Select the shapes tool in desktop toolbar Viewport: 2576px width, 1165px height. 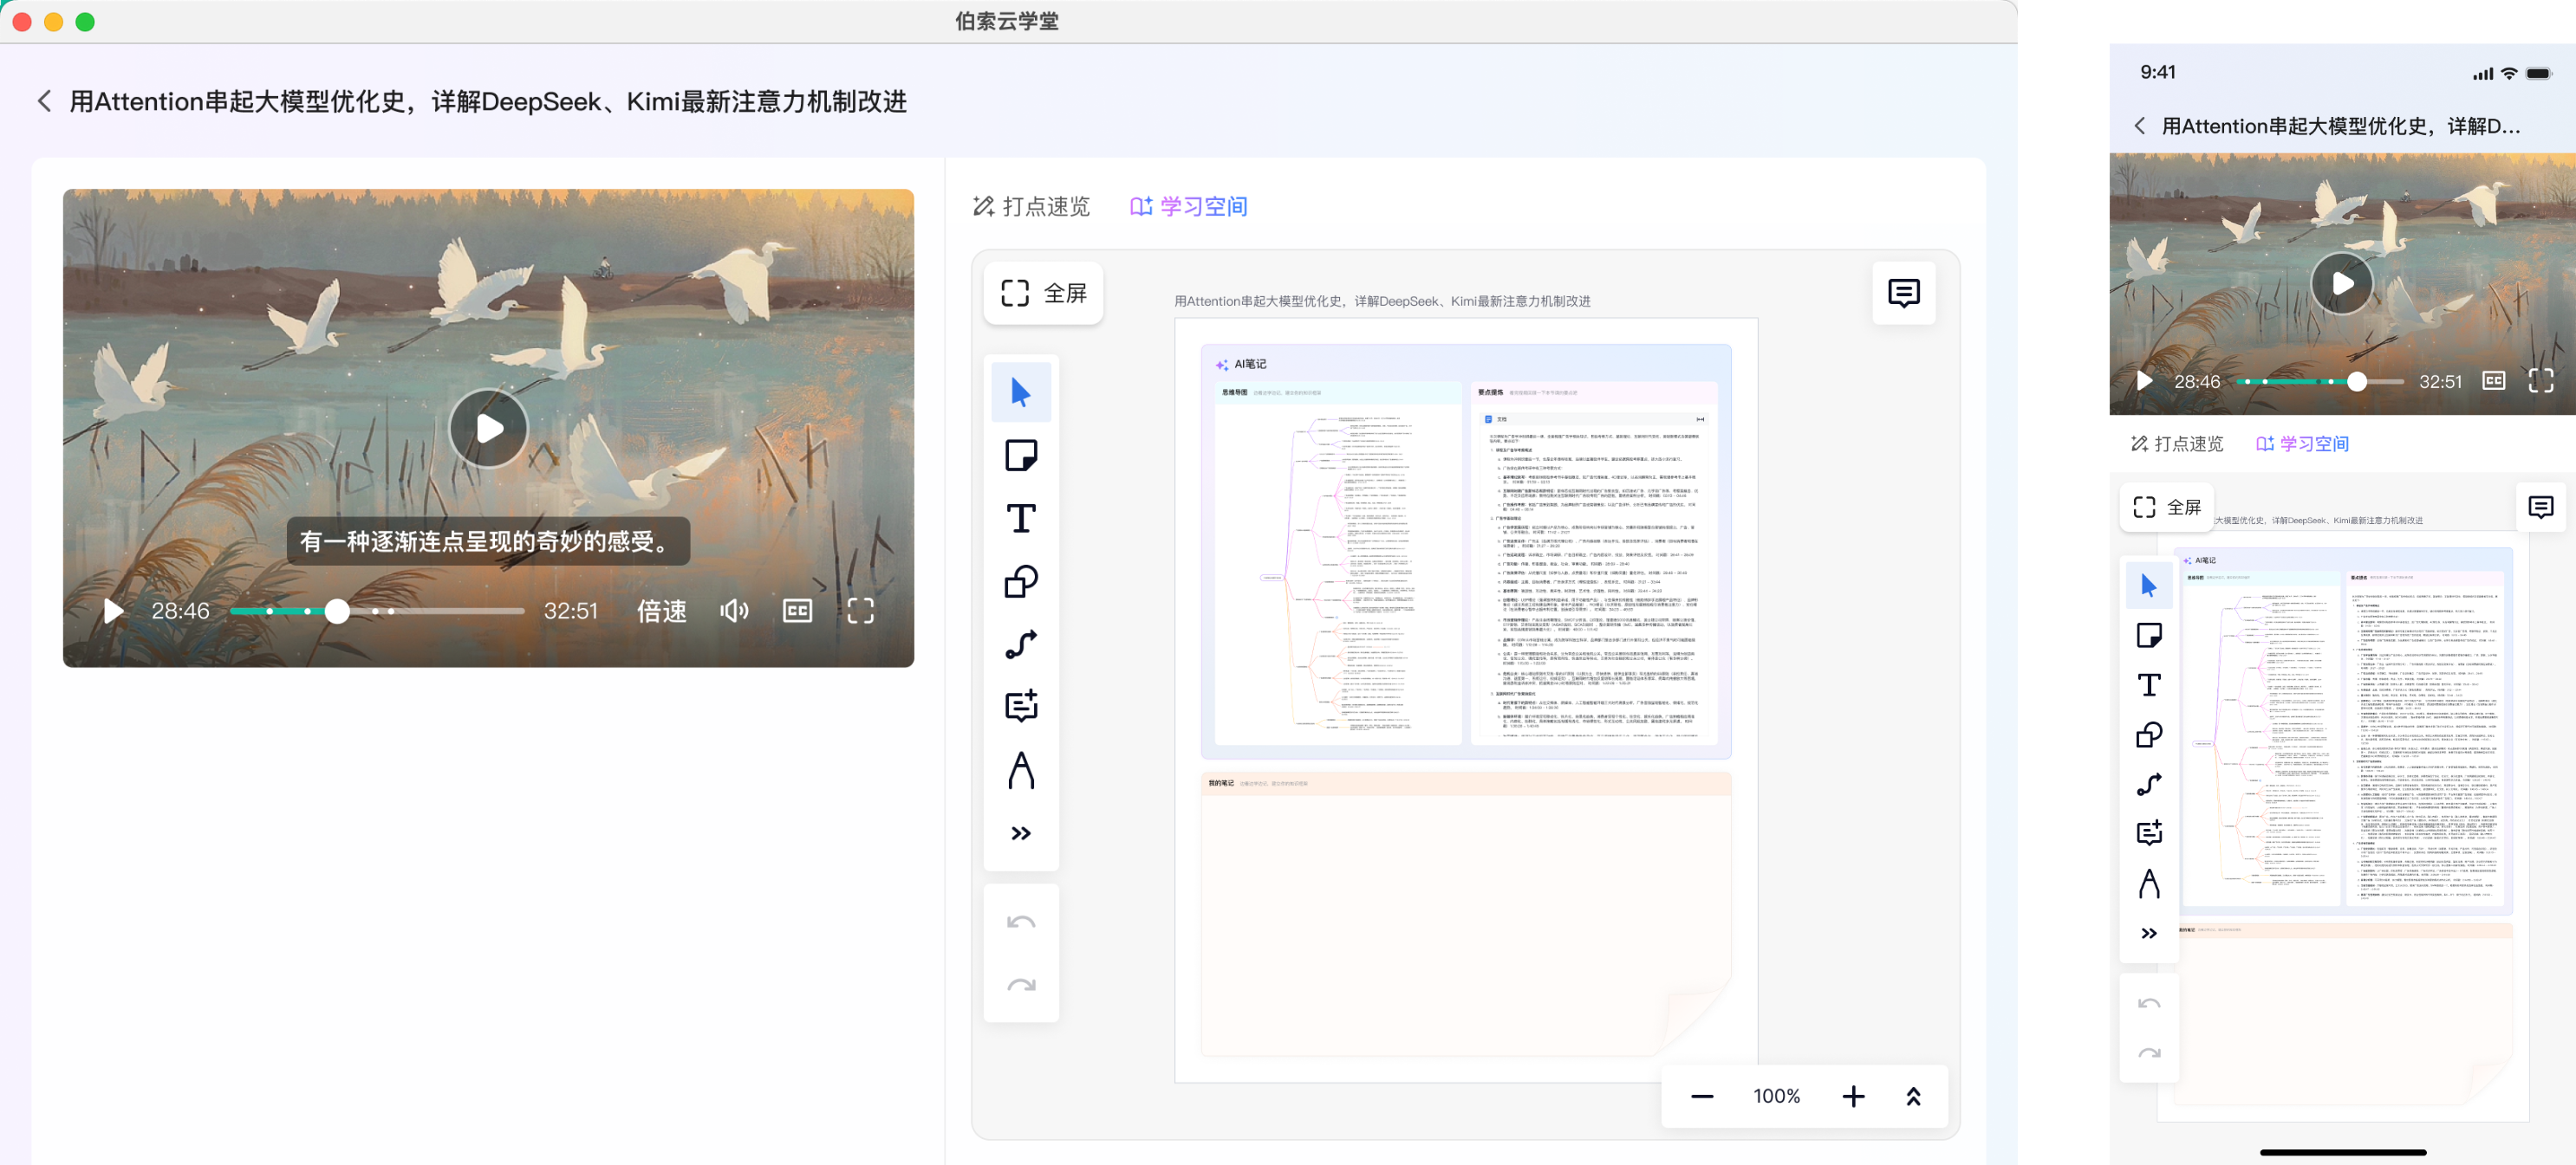click(x=1021, y=581)
